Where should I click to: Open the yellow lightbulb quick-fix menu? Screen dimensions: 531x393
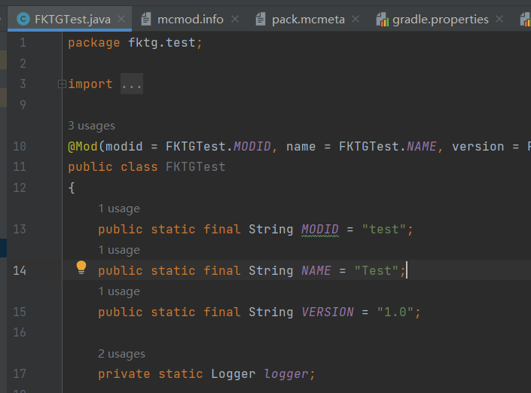click(81, 267)
